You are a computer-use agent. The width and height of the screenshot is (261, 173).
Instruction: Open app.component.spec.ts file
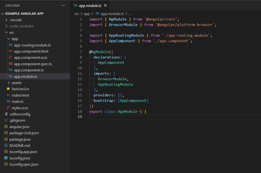tap(33, 64)
